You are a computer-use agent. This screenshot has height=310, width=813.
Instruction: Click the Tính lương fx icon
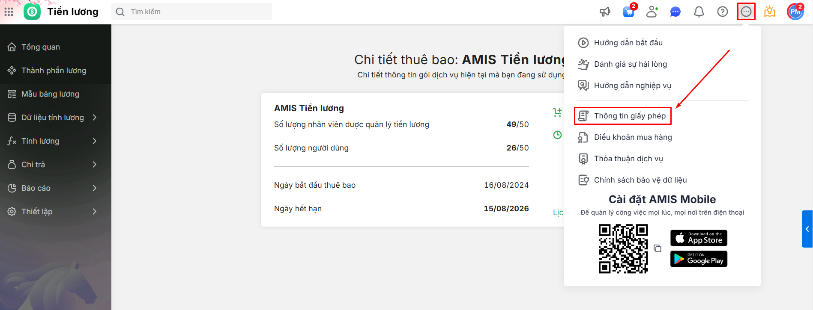(x=12, y=141)
